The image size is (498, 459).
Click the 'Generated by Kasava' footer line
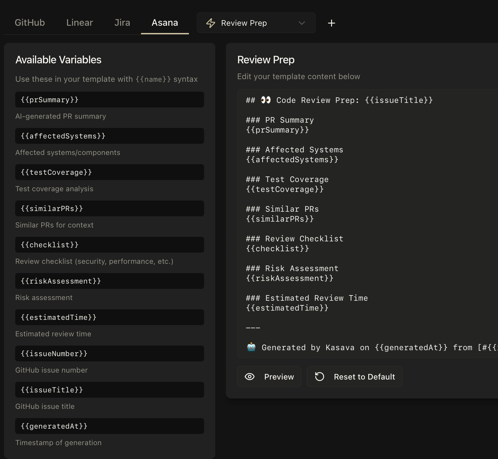click(372, 348)
